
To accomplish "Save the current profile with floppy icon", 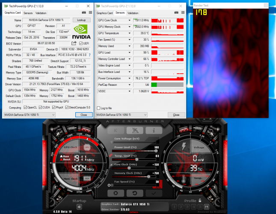I will tap(206, 207).
